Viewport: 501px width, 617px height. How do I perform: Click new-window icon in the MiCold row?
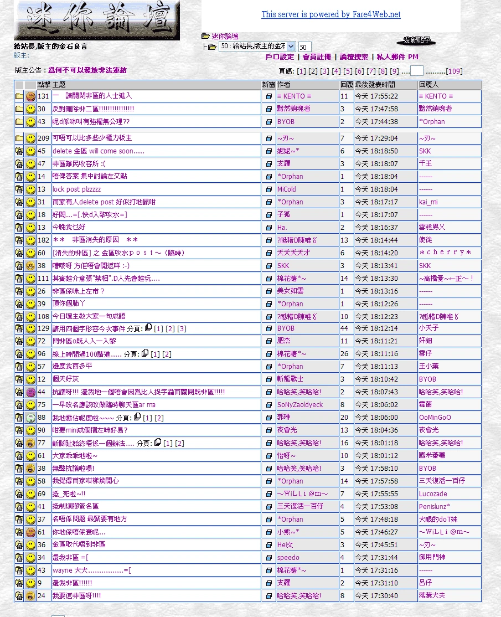pos(268,189)
